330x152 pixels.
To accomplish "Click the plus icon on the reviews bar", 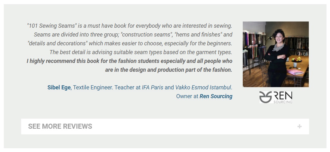I will 299,127.
